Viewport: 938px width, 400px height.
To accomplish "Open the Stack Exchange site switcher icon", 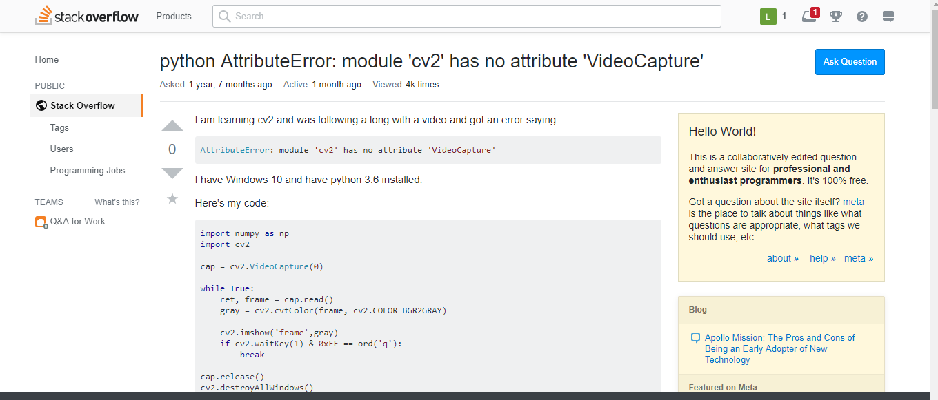I will click(x=888, y=16).
